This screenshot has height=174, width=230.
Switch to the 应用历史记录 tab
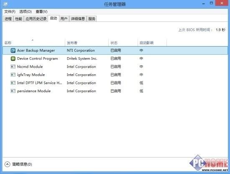click(x=36, y=19)
